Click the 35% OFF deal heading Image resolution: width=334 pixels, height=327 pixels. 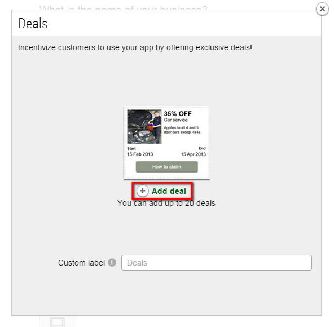(x=178, y=114)
